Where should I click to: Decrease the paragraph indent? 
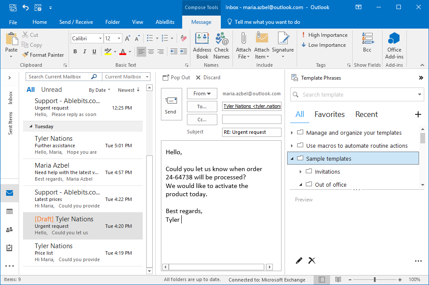point(174,52)
